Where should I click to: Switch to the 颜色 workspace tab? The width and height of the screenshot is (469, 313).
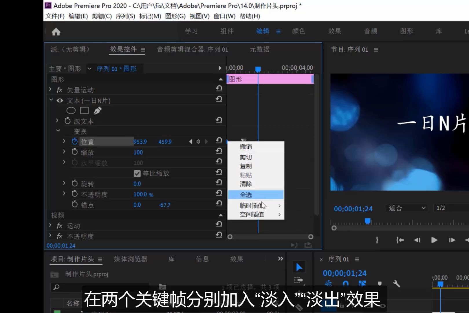298,31
